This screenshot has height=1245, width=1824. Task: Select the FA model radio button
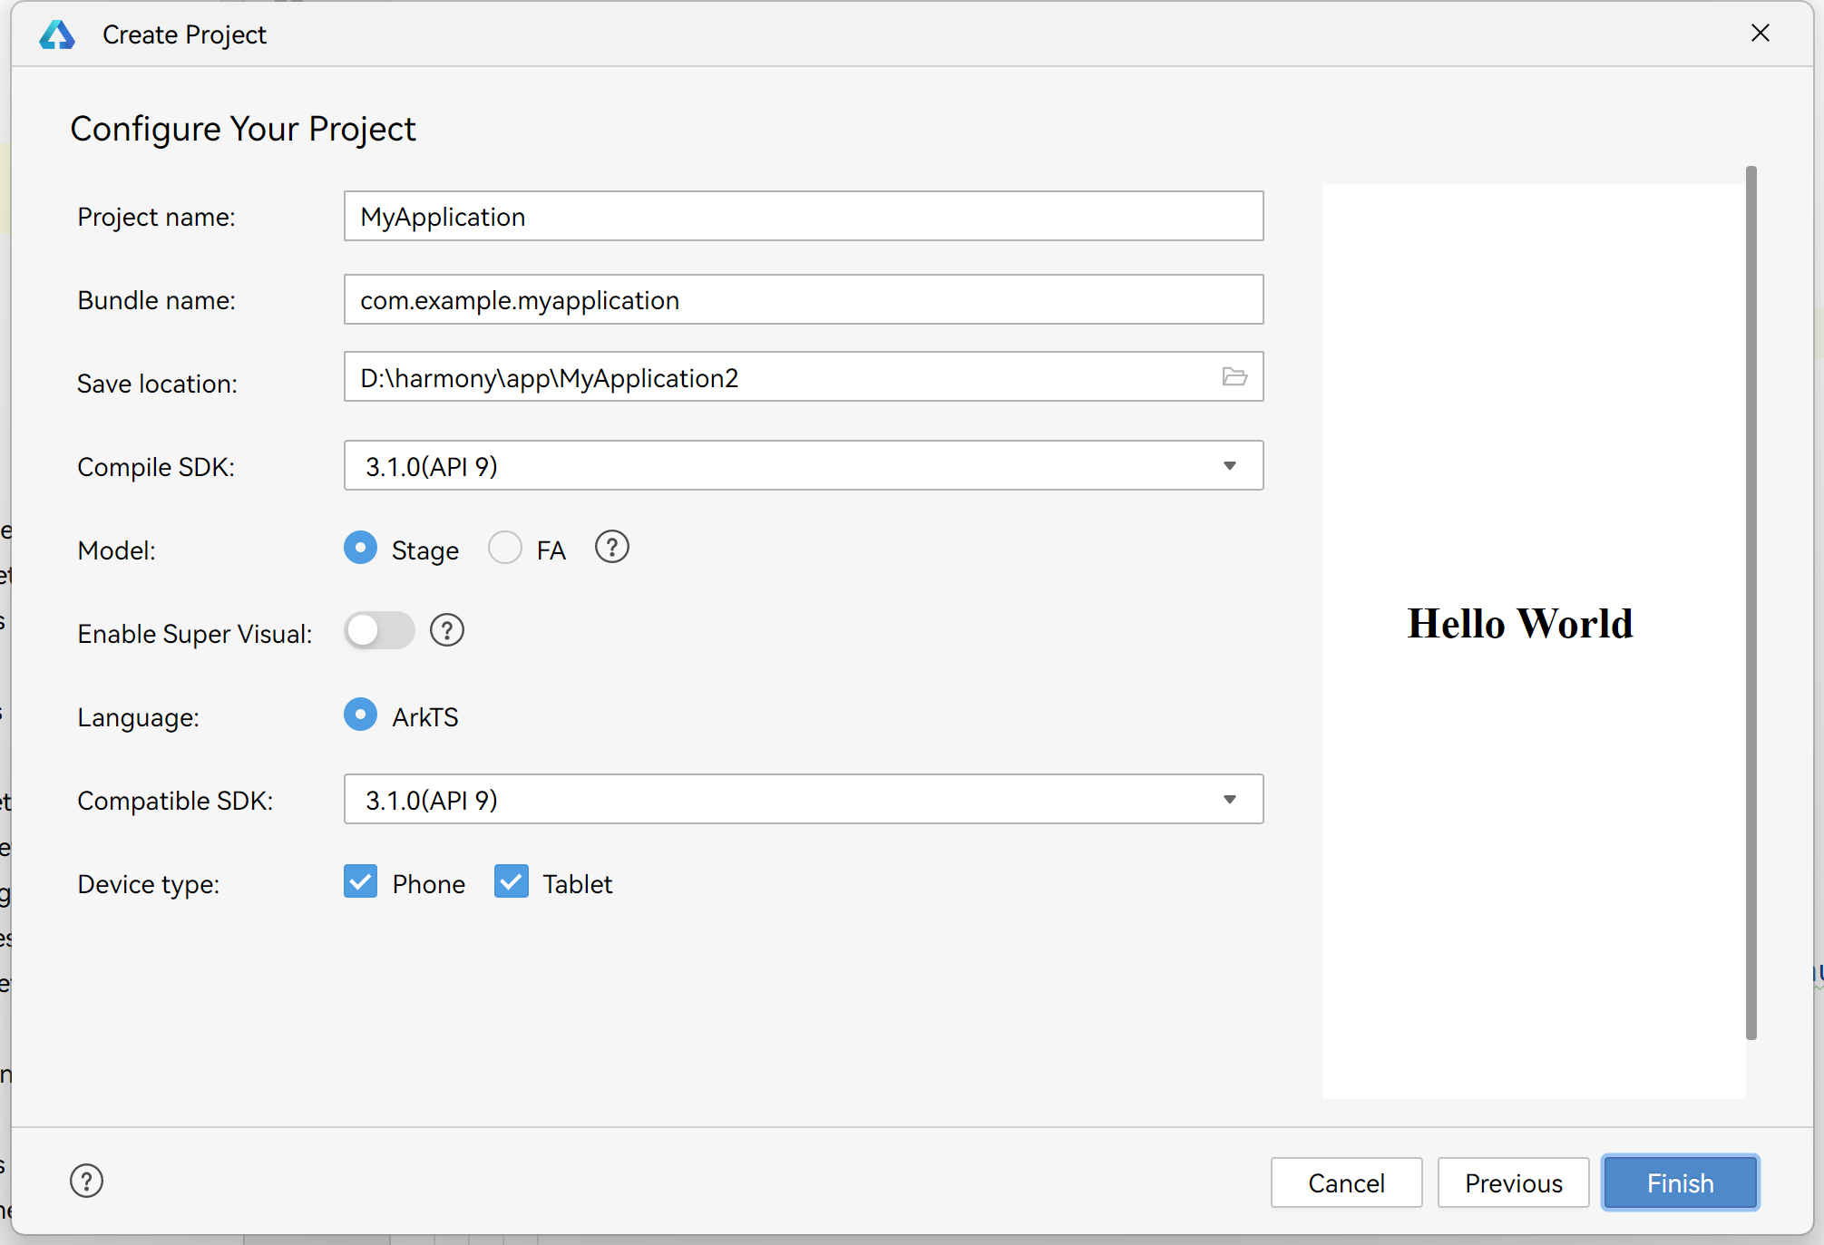(505, 548)
